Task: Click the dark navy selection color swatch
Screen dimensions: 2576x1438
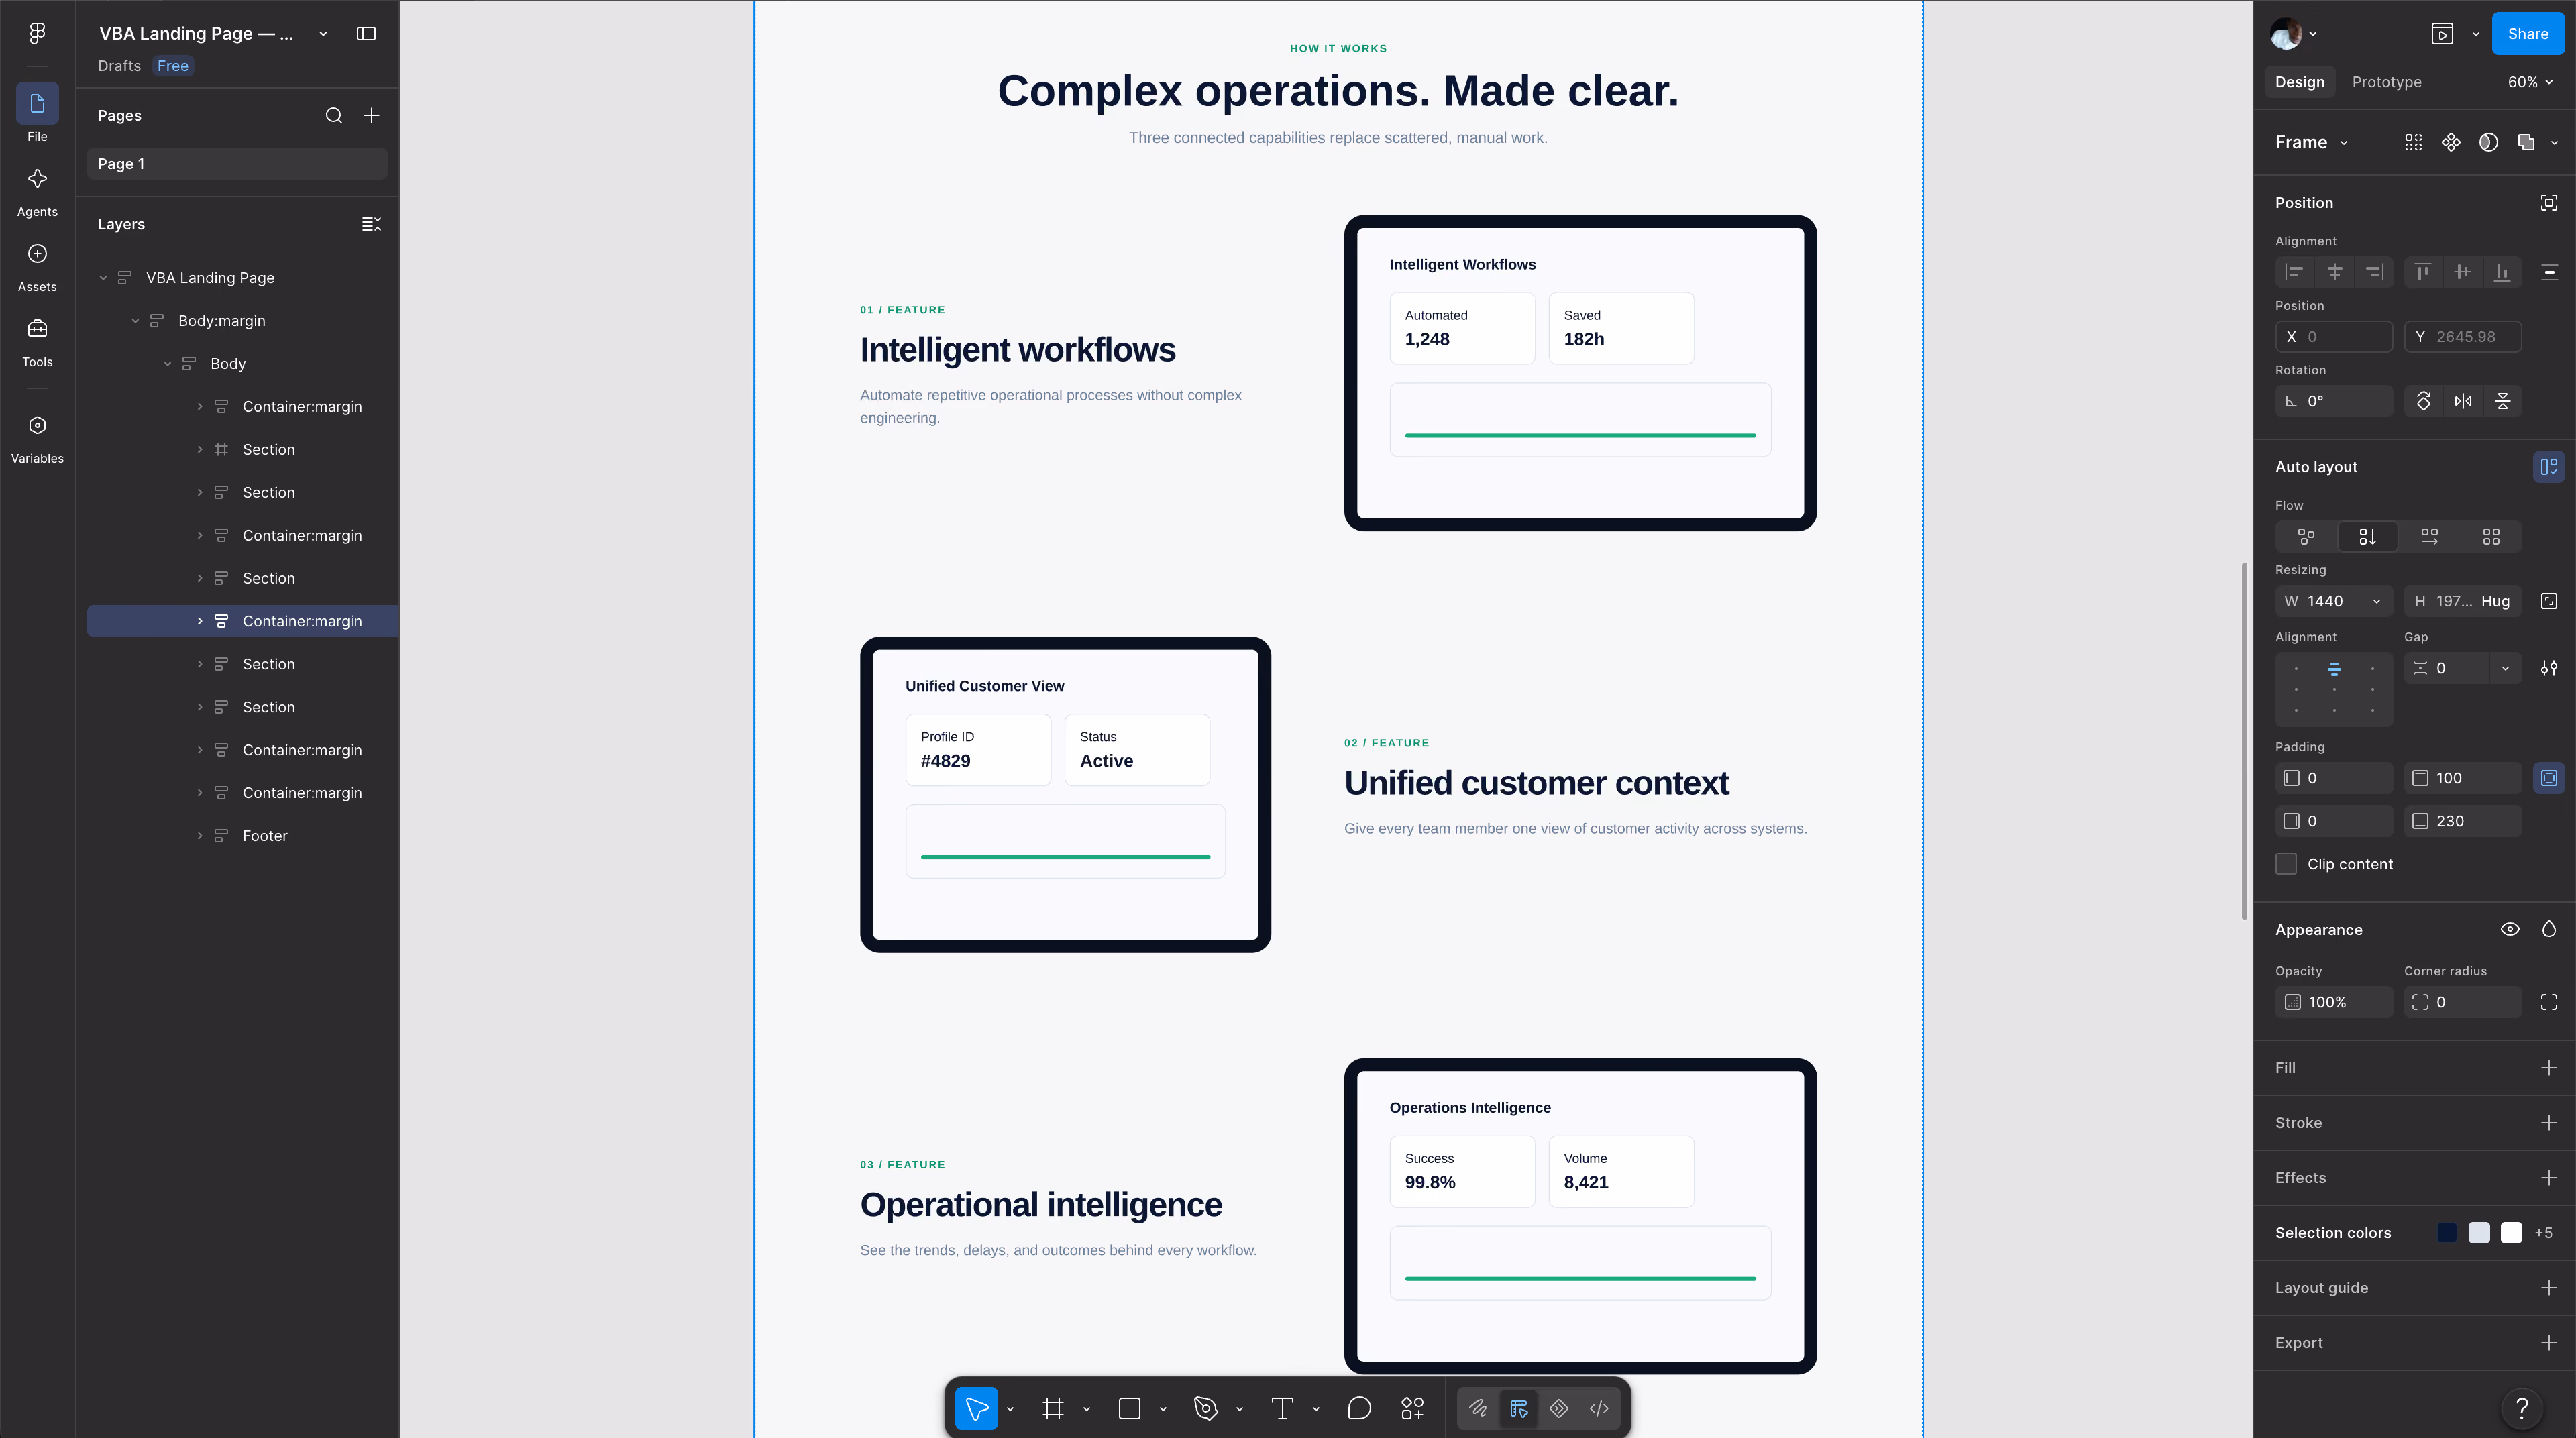Action: point(2447,1233)
